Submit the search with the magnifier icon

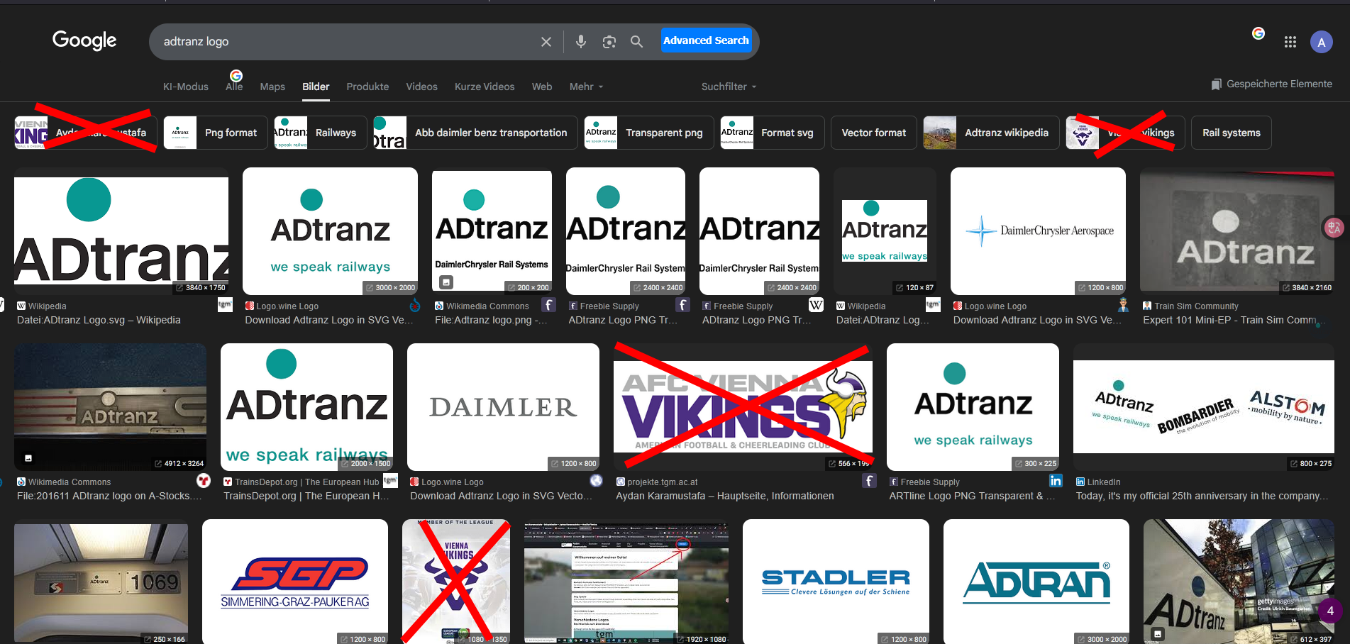637,42
